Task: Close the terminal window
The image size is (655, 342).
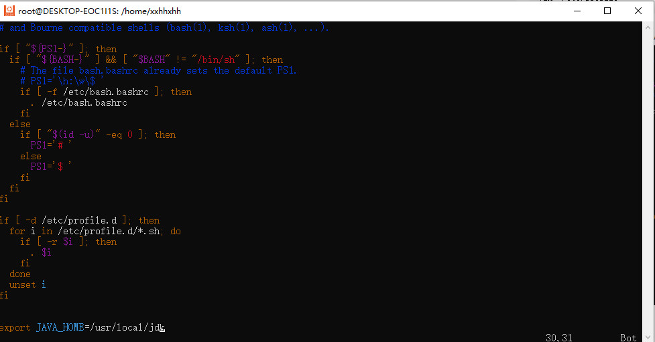Action: (x=638, y=11)
